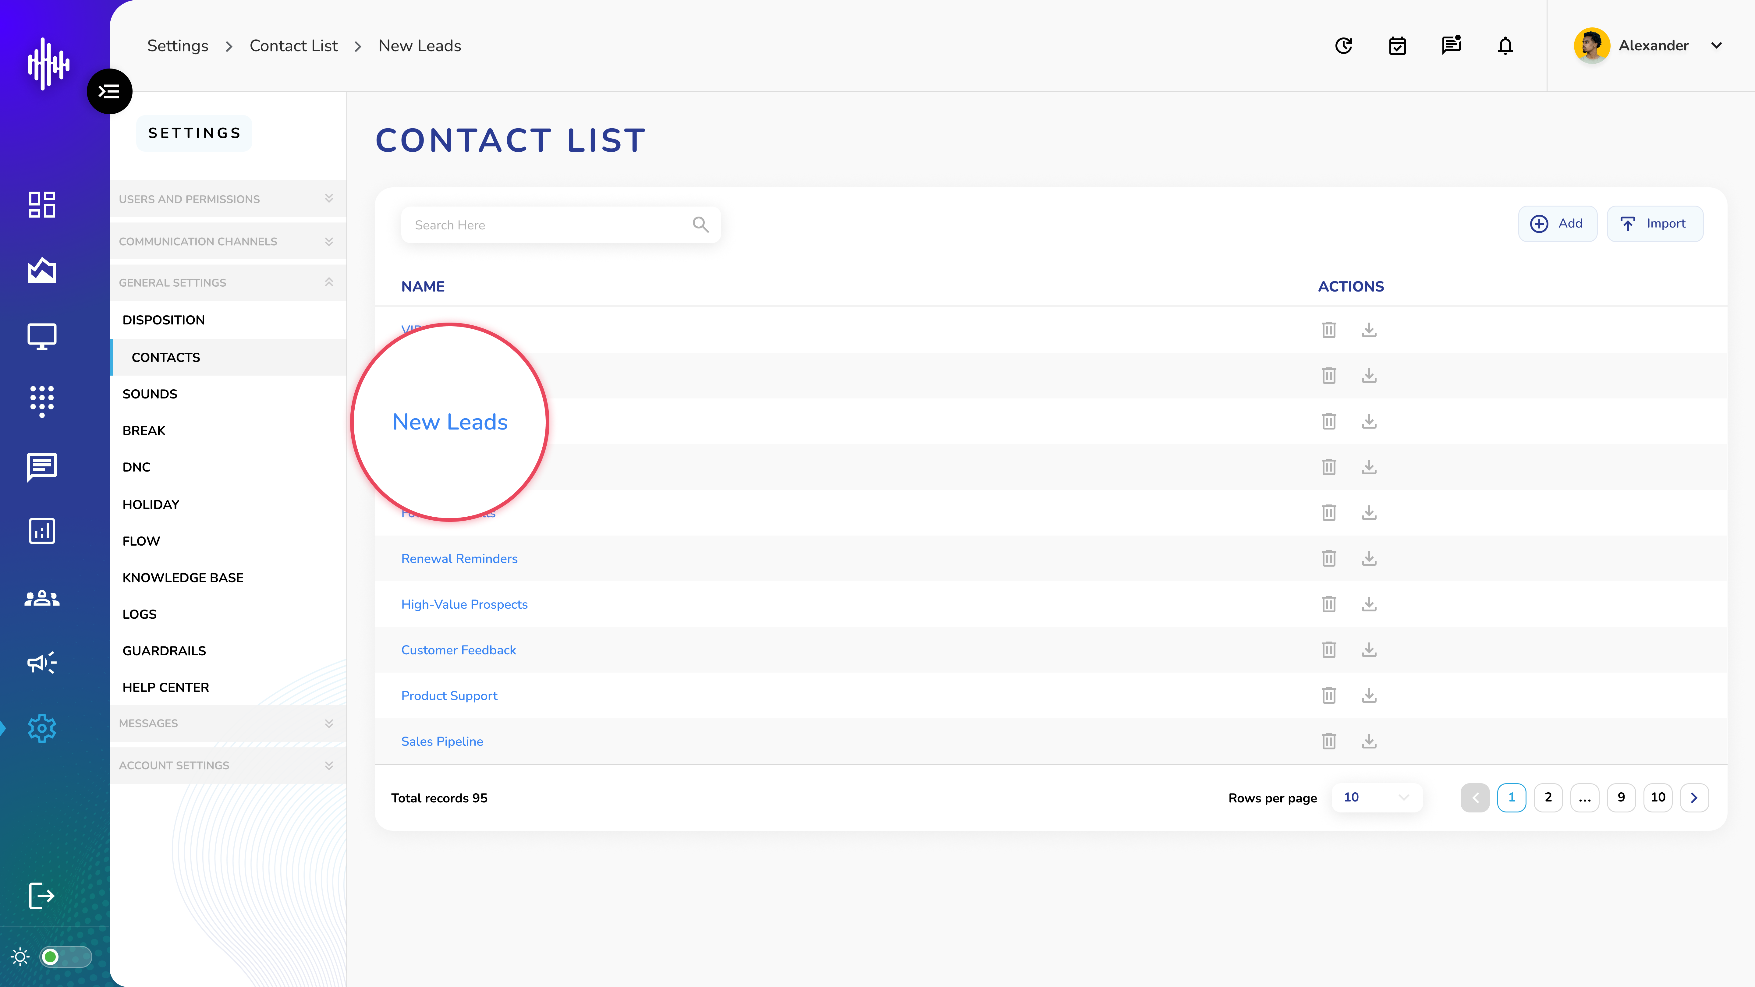
Task: Click the Search Here input field
Action: pos(561,225)
